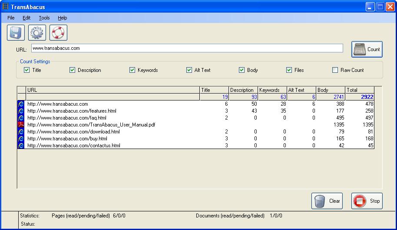Click the Description sum value 93
397x230 pixels.
(x=254, y=97)
